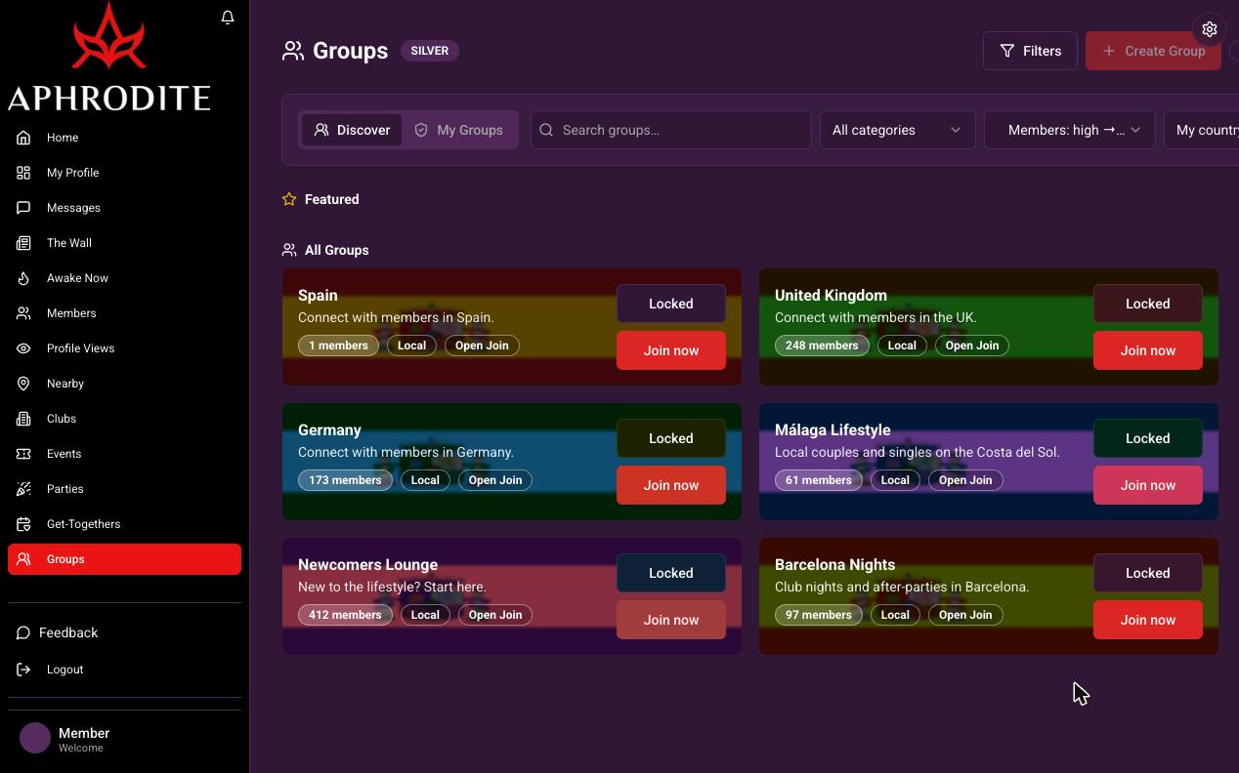Open My Profile page

pos(124,173)
